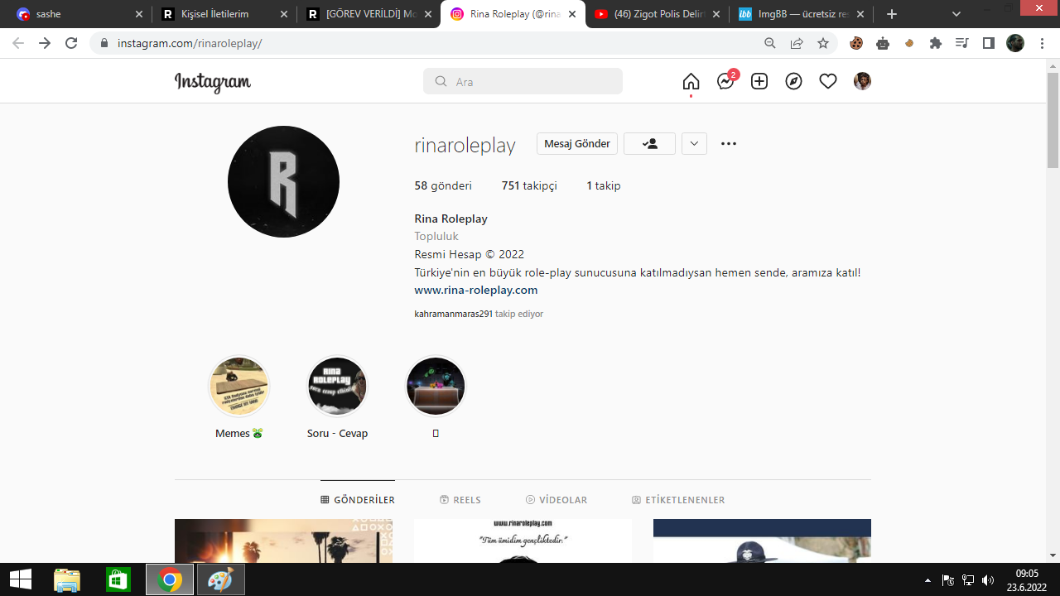
Task: Bookmark this page with the star
Action: tap(823, 43)
